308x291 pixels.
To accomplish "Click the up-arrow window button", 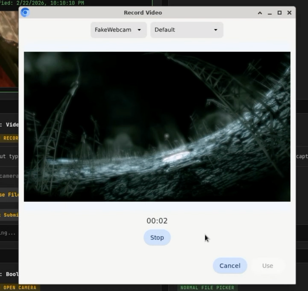I will point(260,13).
